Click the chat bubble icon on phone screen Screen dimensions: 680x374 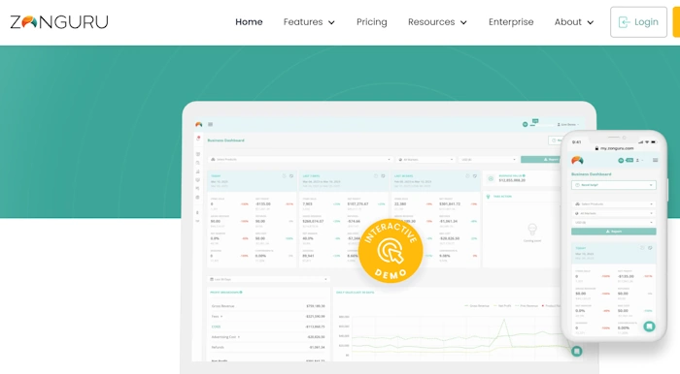649,327
